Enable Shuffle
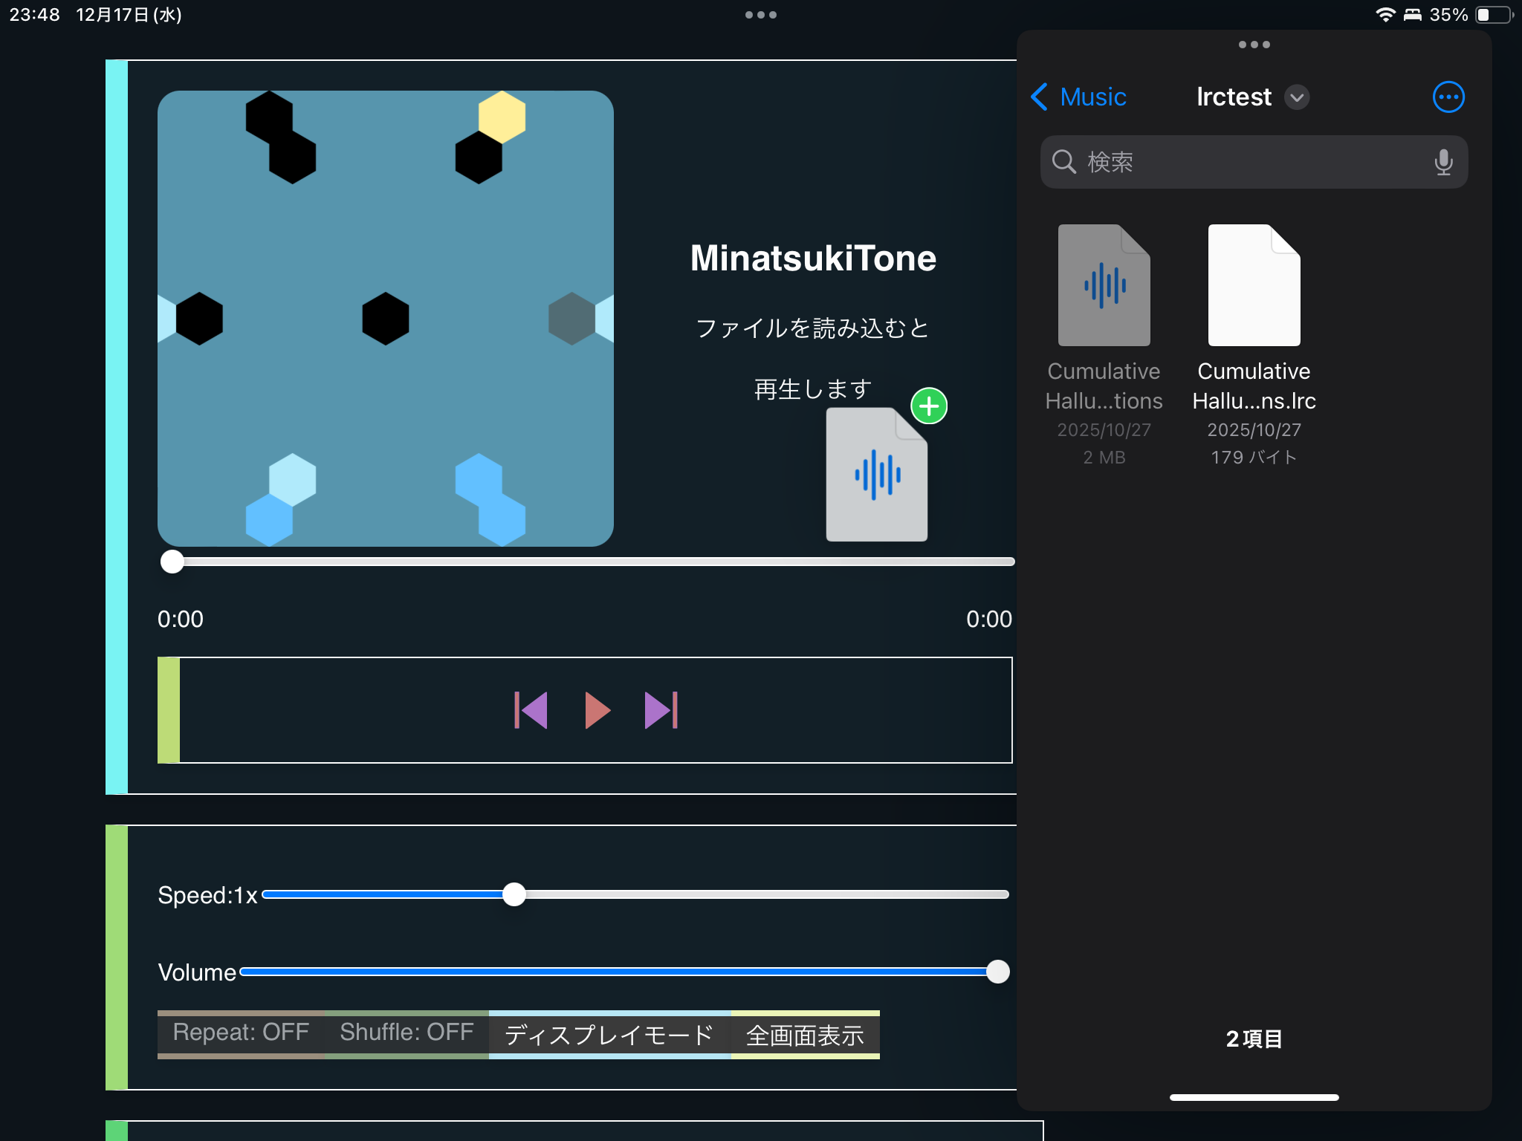This screenshot has height=1141, width=1522. [x=407, y=1033]
